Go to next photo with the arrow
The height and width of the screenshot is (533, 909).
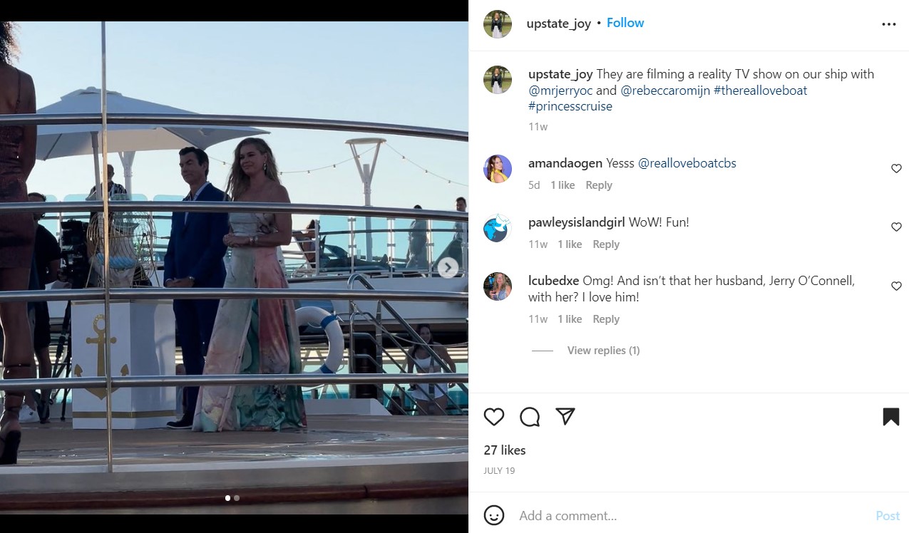[x=448, y=268]
